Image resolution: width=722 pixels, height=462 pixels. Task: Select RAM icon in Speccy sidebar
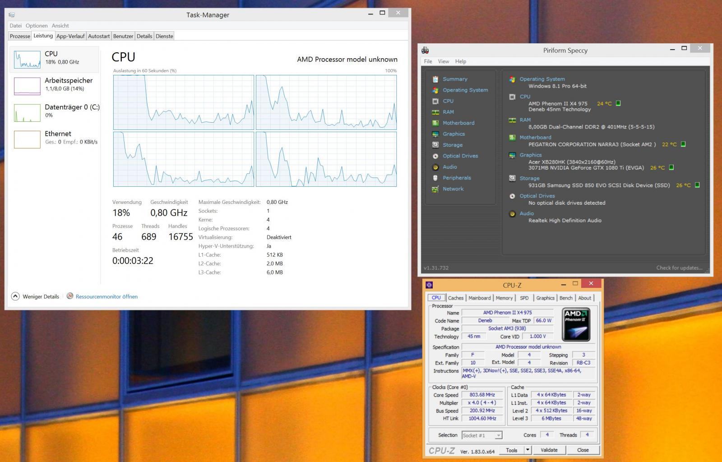click(435, 112)
